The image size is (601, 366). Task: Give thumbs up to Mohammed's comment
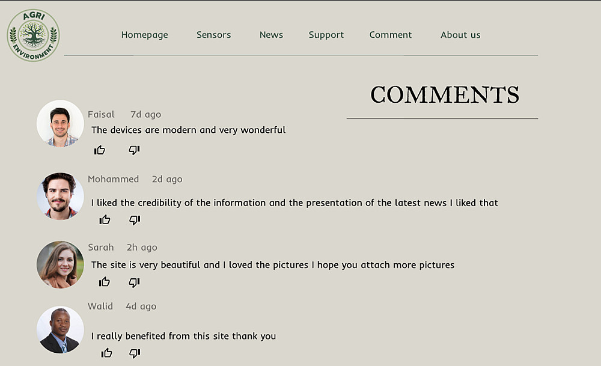pyautogui.click(x=105, y=220)
